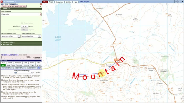This screenshot has height=103, width=184.
Task: Minimize the Map Maker window
Action: click(176, 2)
